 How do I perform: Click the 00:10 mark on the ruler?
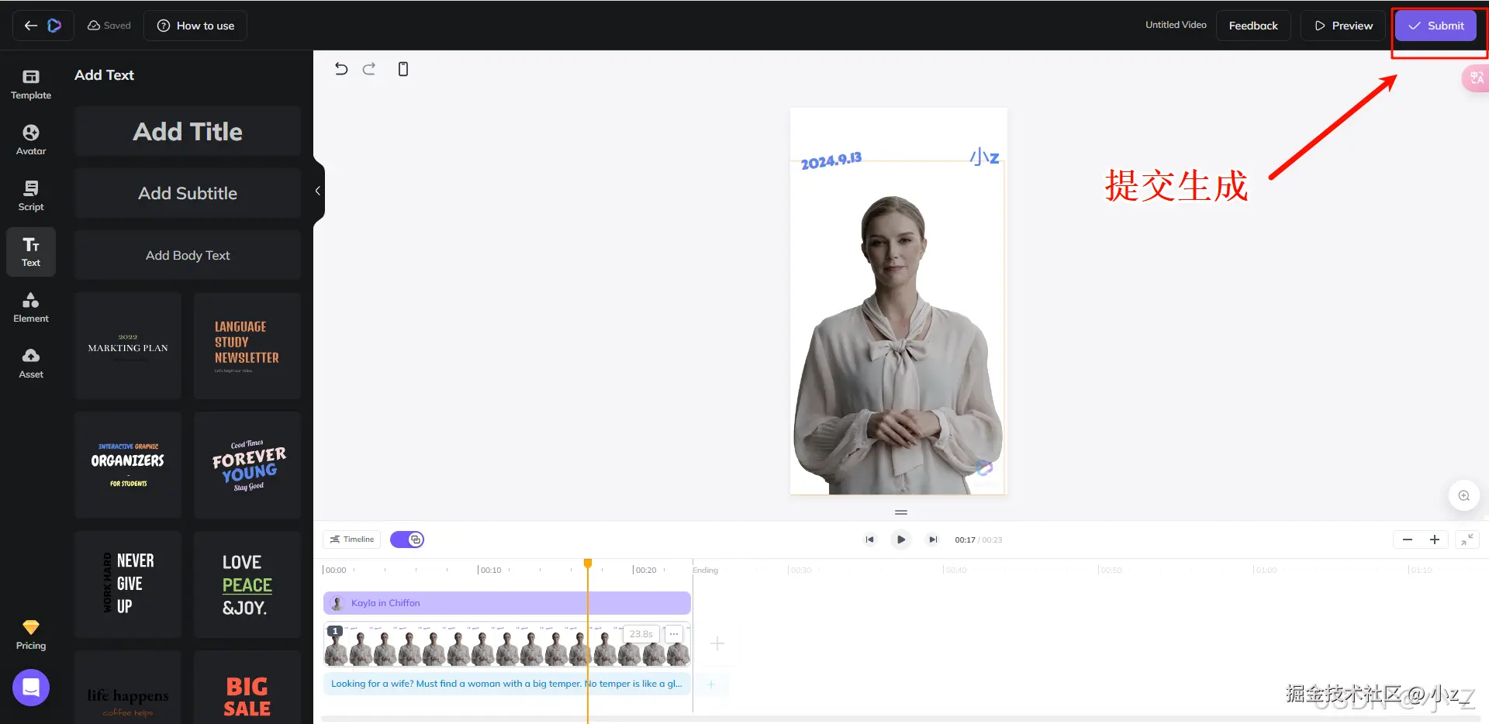[490, 571]
